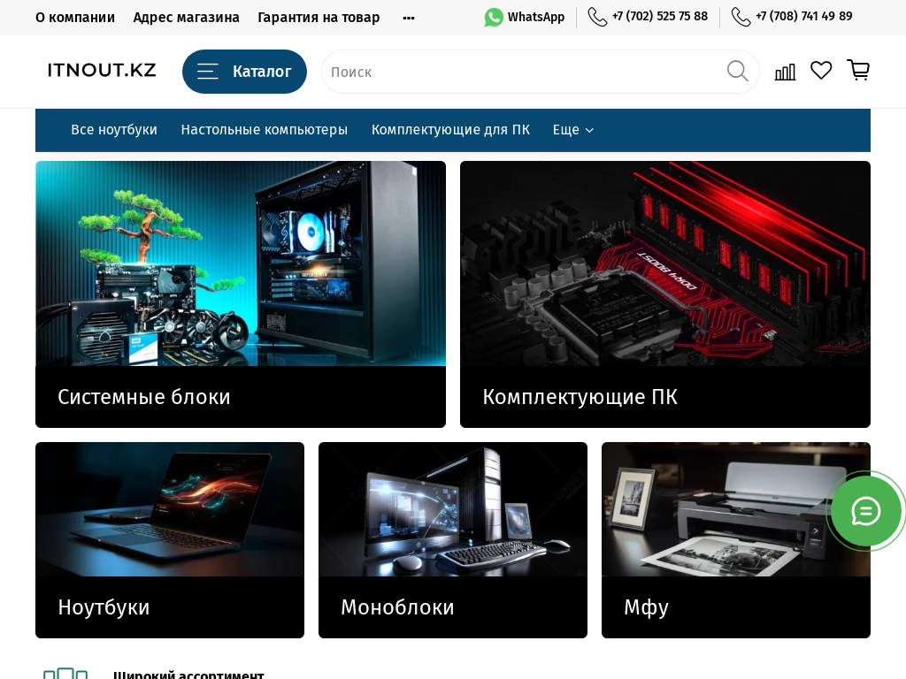
Task: Click in the Поиск search field
Action: (x=522, y=72)
